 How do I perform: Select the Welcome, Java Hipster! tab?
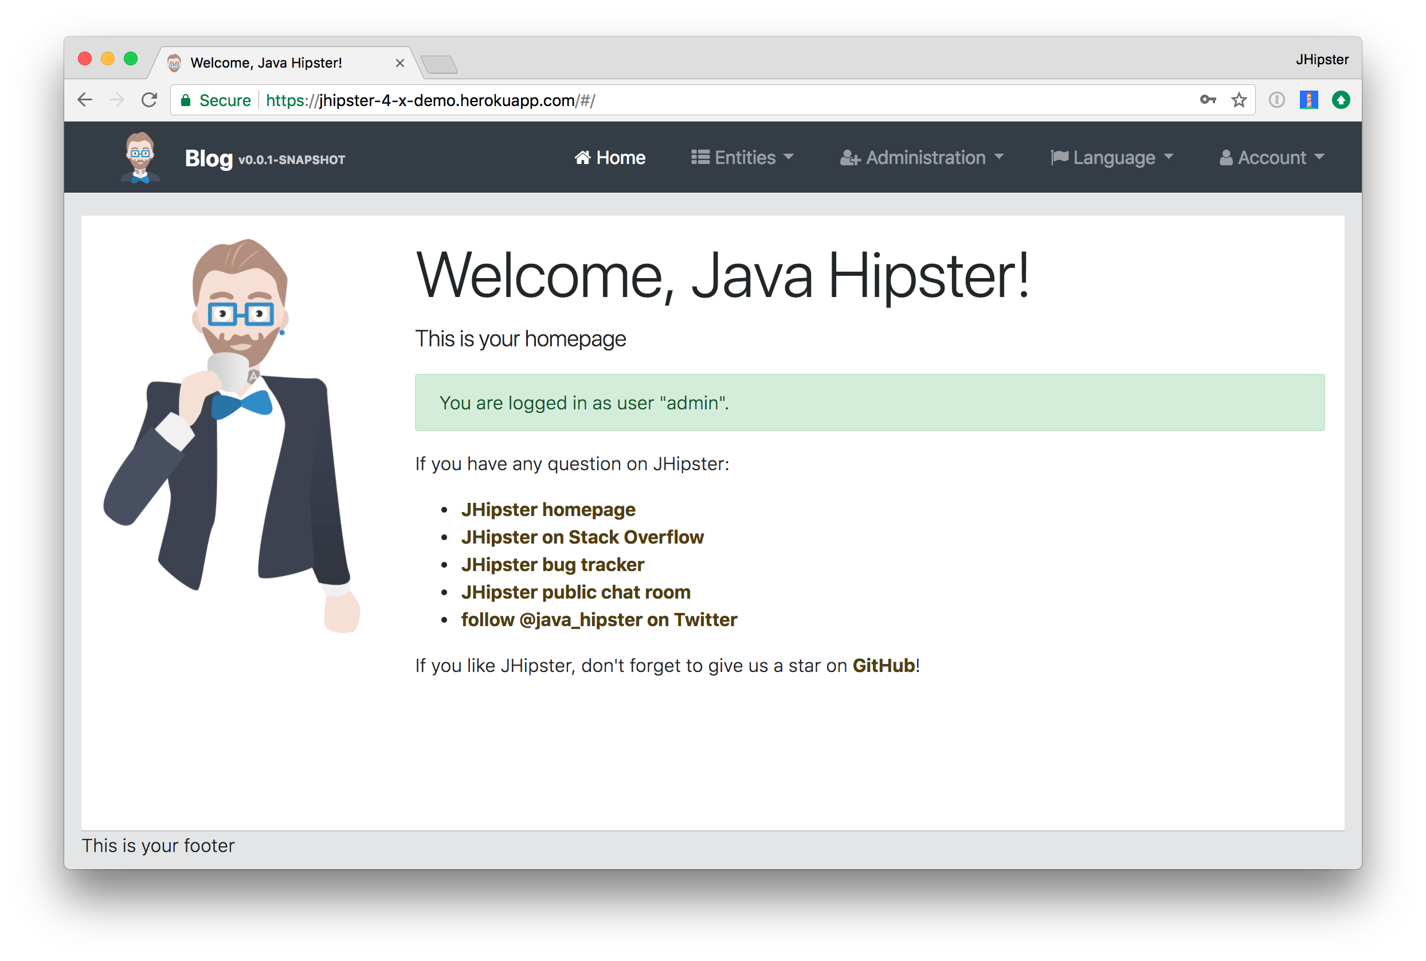click(x=267, y=63)
